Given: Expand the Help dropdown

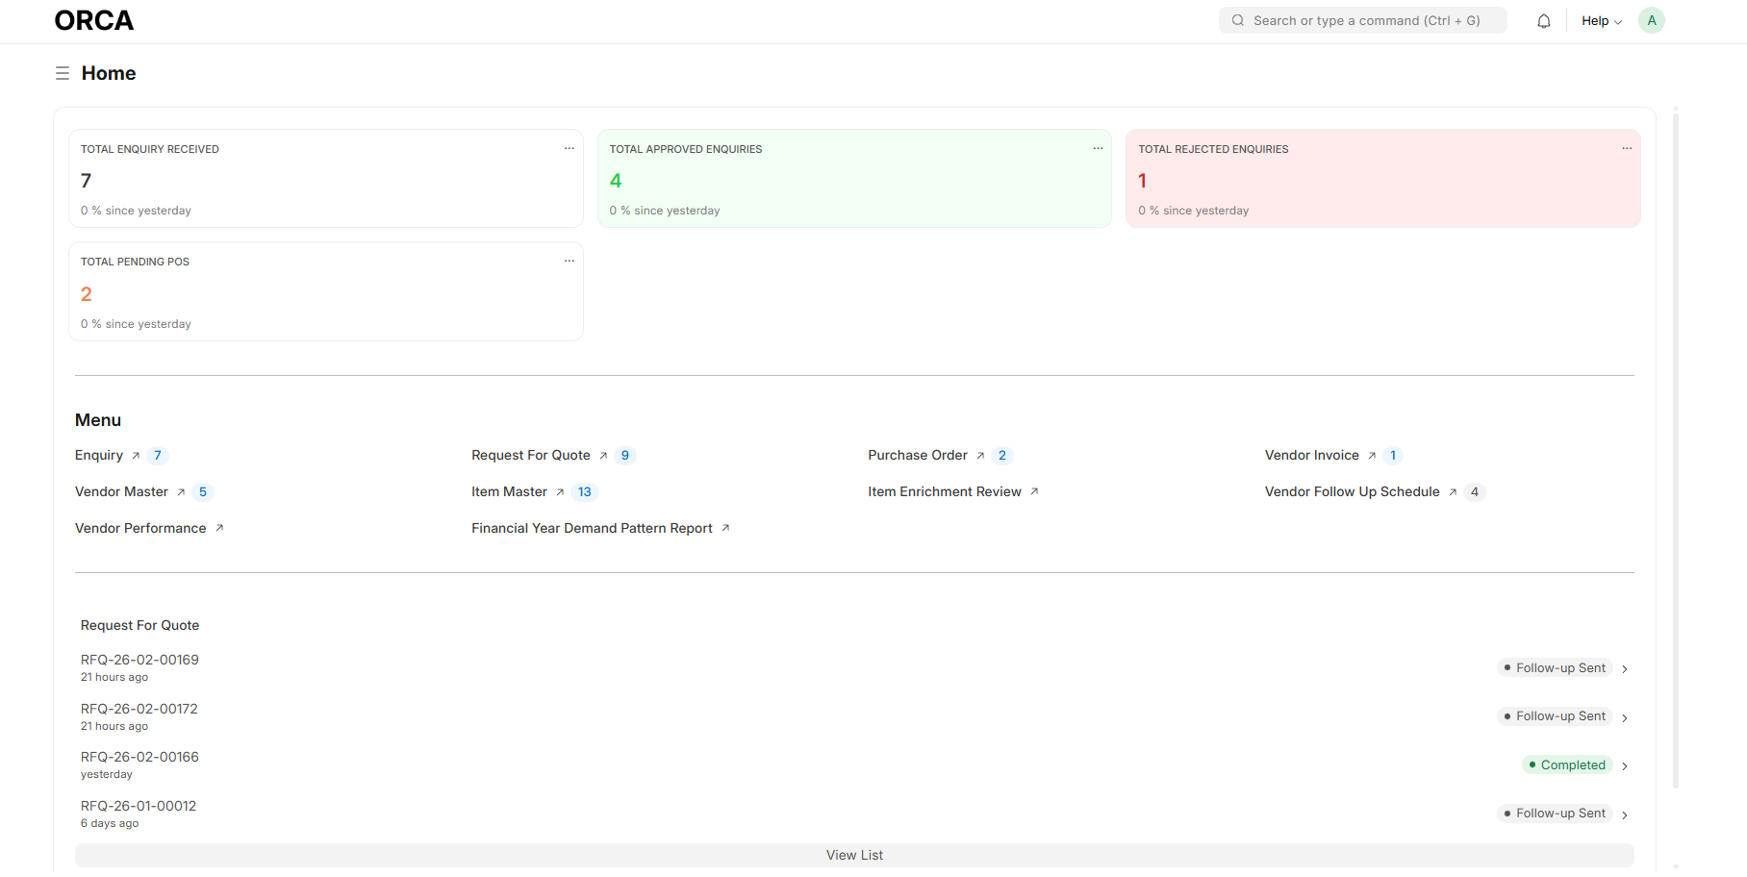Looking at the screenshot, I should pyautogui.click(x=1601, y=21).
